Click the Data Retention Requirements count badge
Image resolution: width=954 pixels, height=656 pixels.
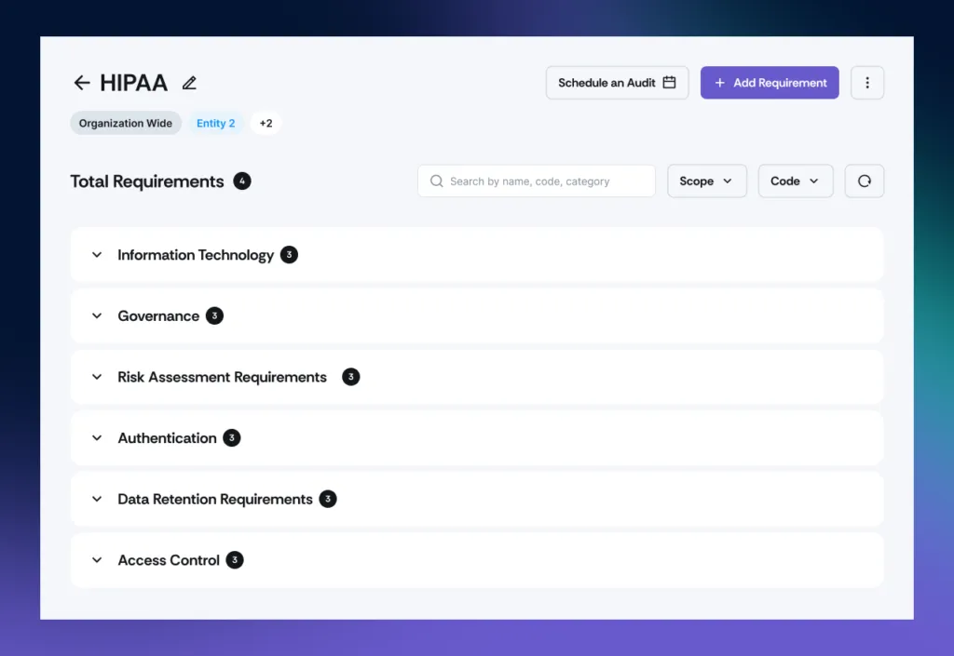[x=328, y=499]
